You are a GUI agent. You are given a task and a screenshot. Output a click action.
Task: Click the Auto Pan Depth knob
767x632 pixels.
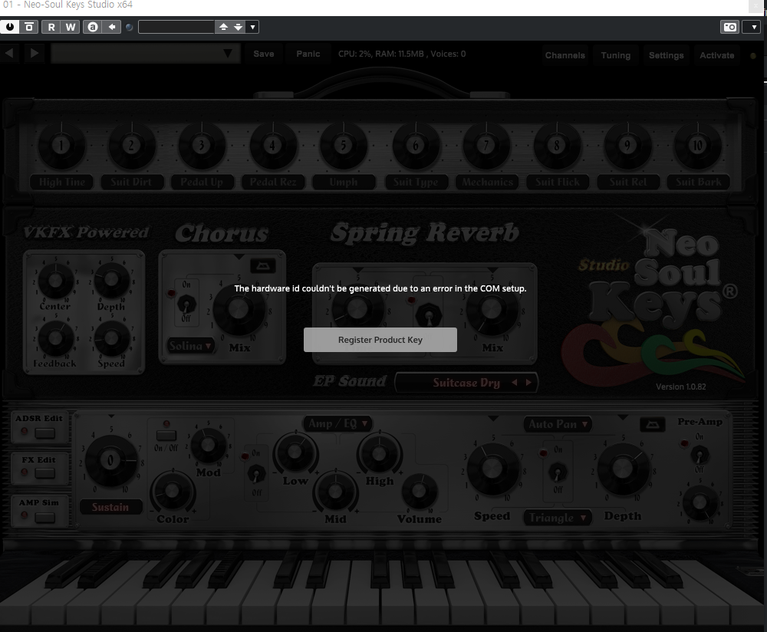coord(622,468)
